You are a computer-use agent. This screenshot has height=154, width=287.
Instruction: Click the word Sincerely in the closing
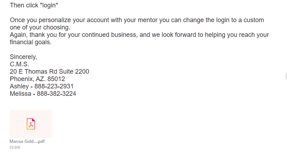pos(23,57)
